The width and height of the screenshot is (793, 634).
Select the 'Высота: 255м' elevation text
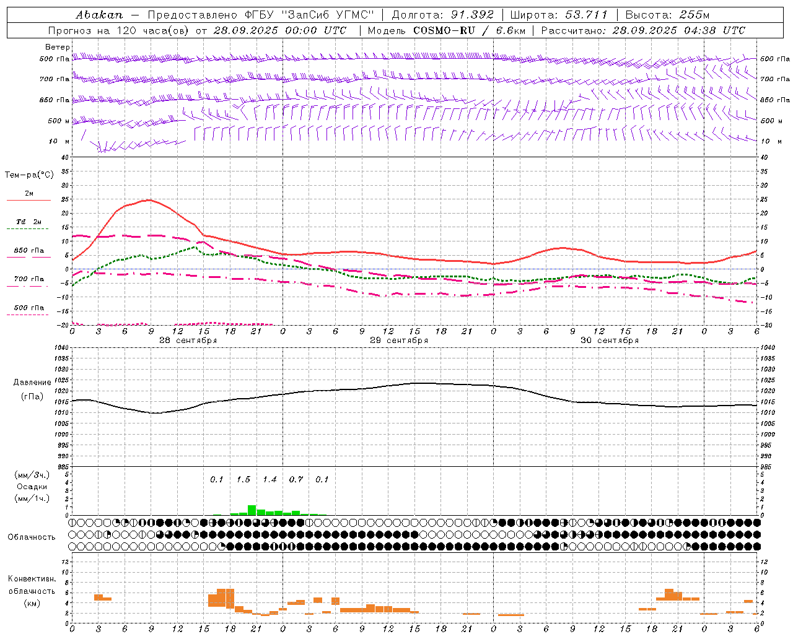pos(667,15)
